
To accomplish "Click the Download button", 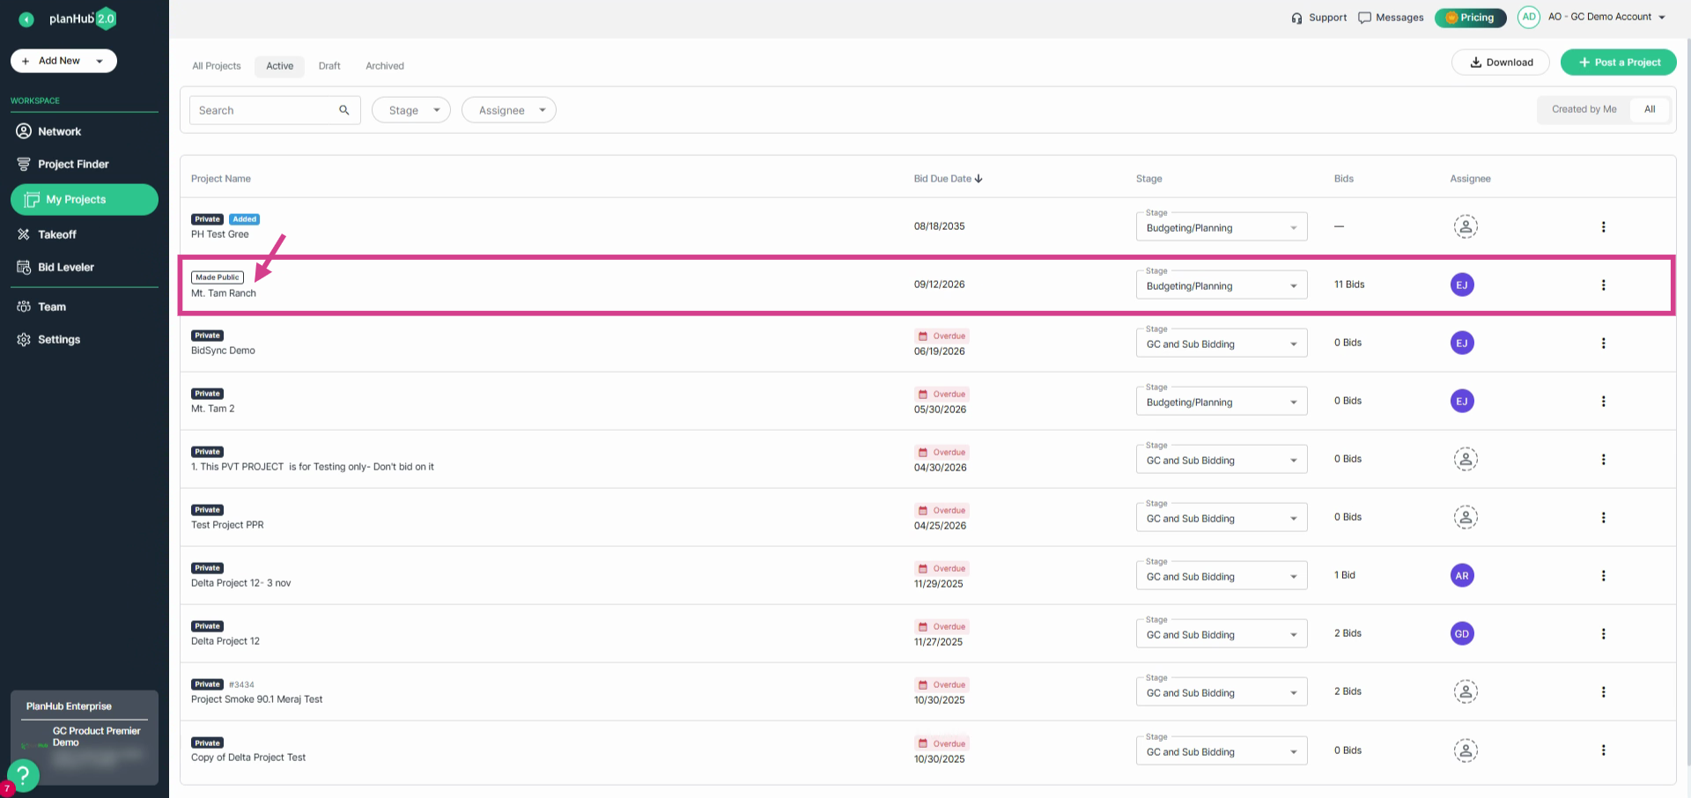I will [x=1501, y=63].
